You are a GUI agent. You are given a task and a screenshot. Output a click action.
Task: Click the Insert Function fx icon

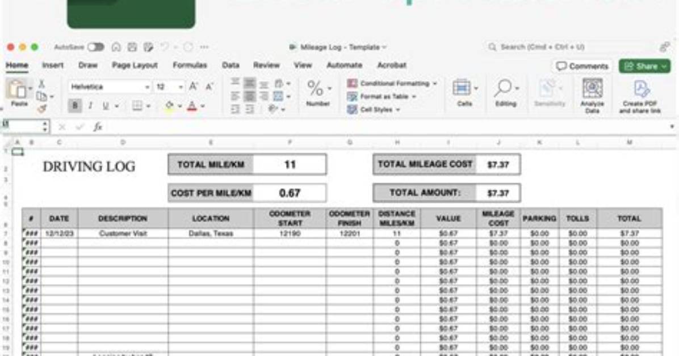pyautogui.click(x=98, y=127)
